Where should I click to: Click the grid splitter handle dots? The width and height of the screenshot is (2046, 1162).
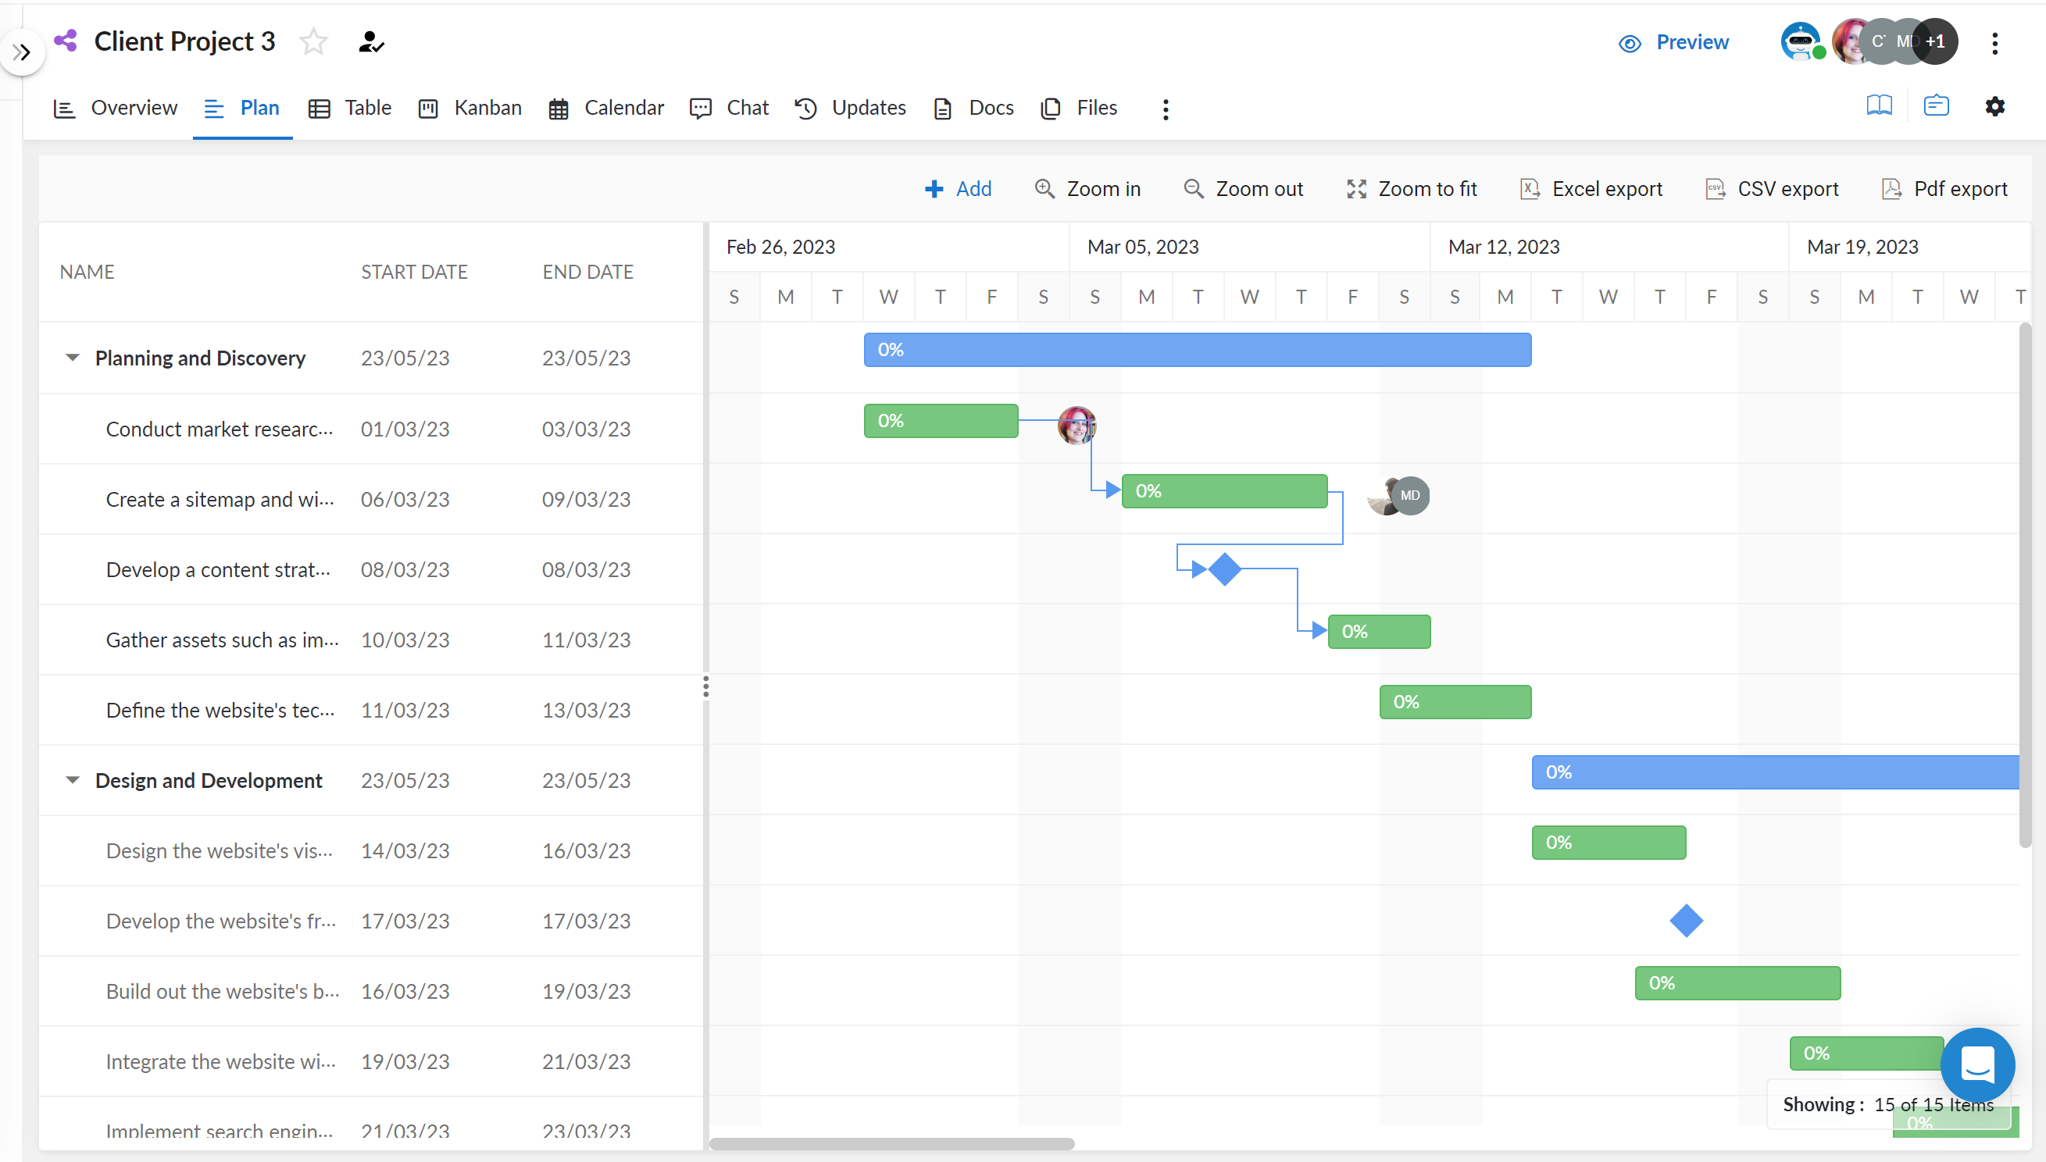point(705,686)
